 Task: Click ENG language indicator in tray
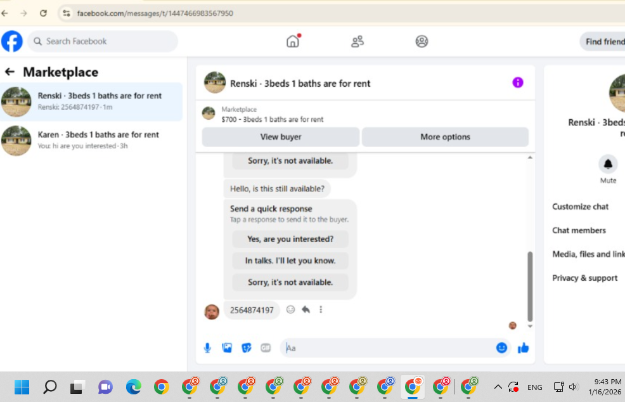pyautogui.click(x=534, y=387)
